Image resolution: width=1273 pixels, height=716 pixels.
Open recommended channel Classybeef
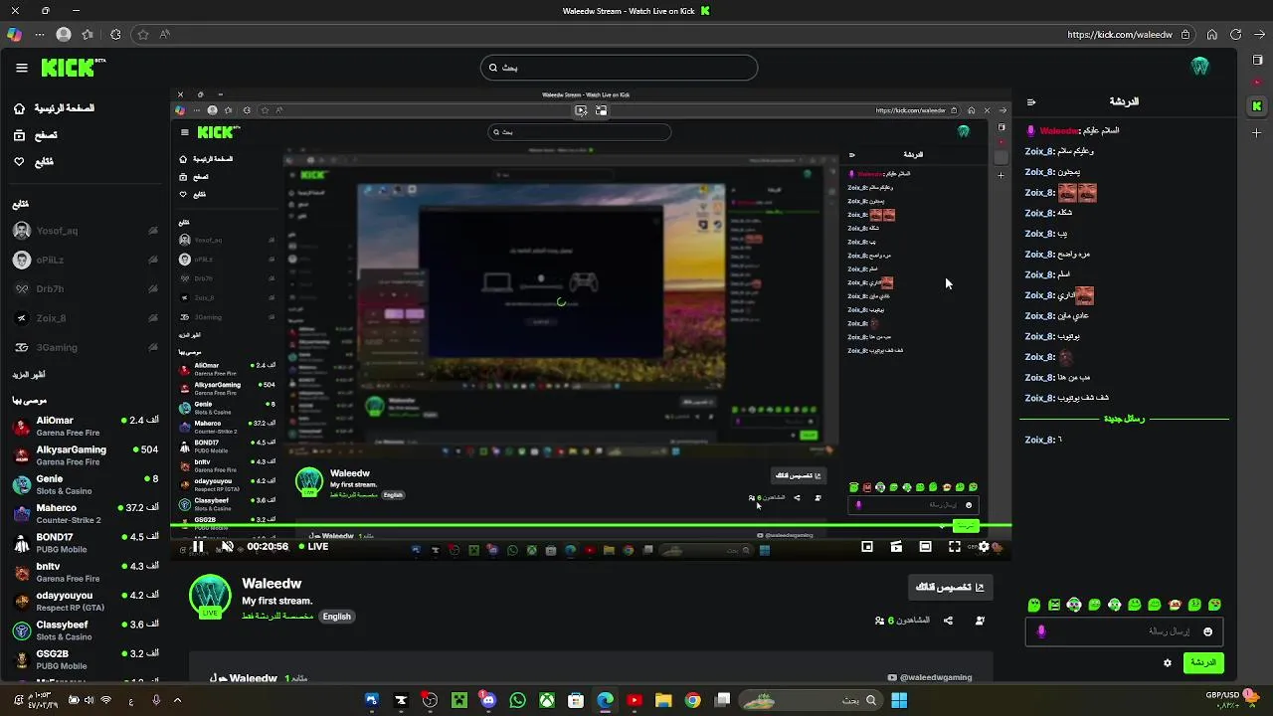click(85, 630)
